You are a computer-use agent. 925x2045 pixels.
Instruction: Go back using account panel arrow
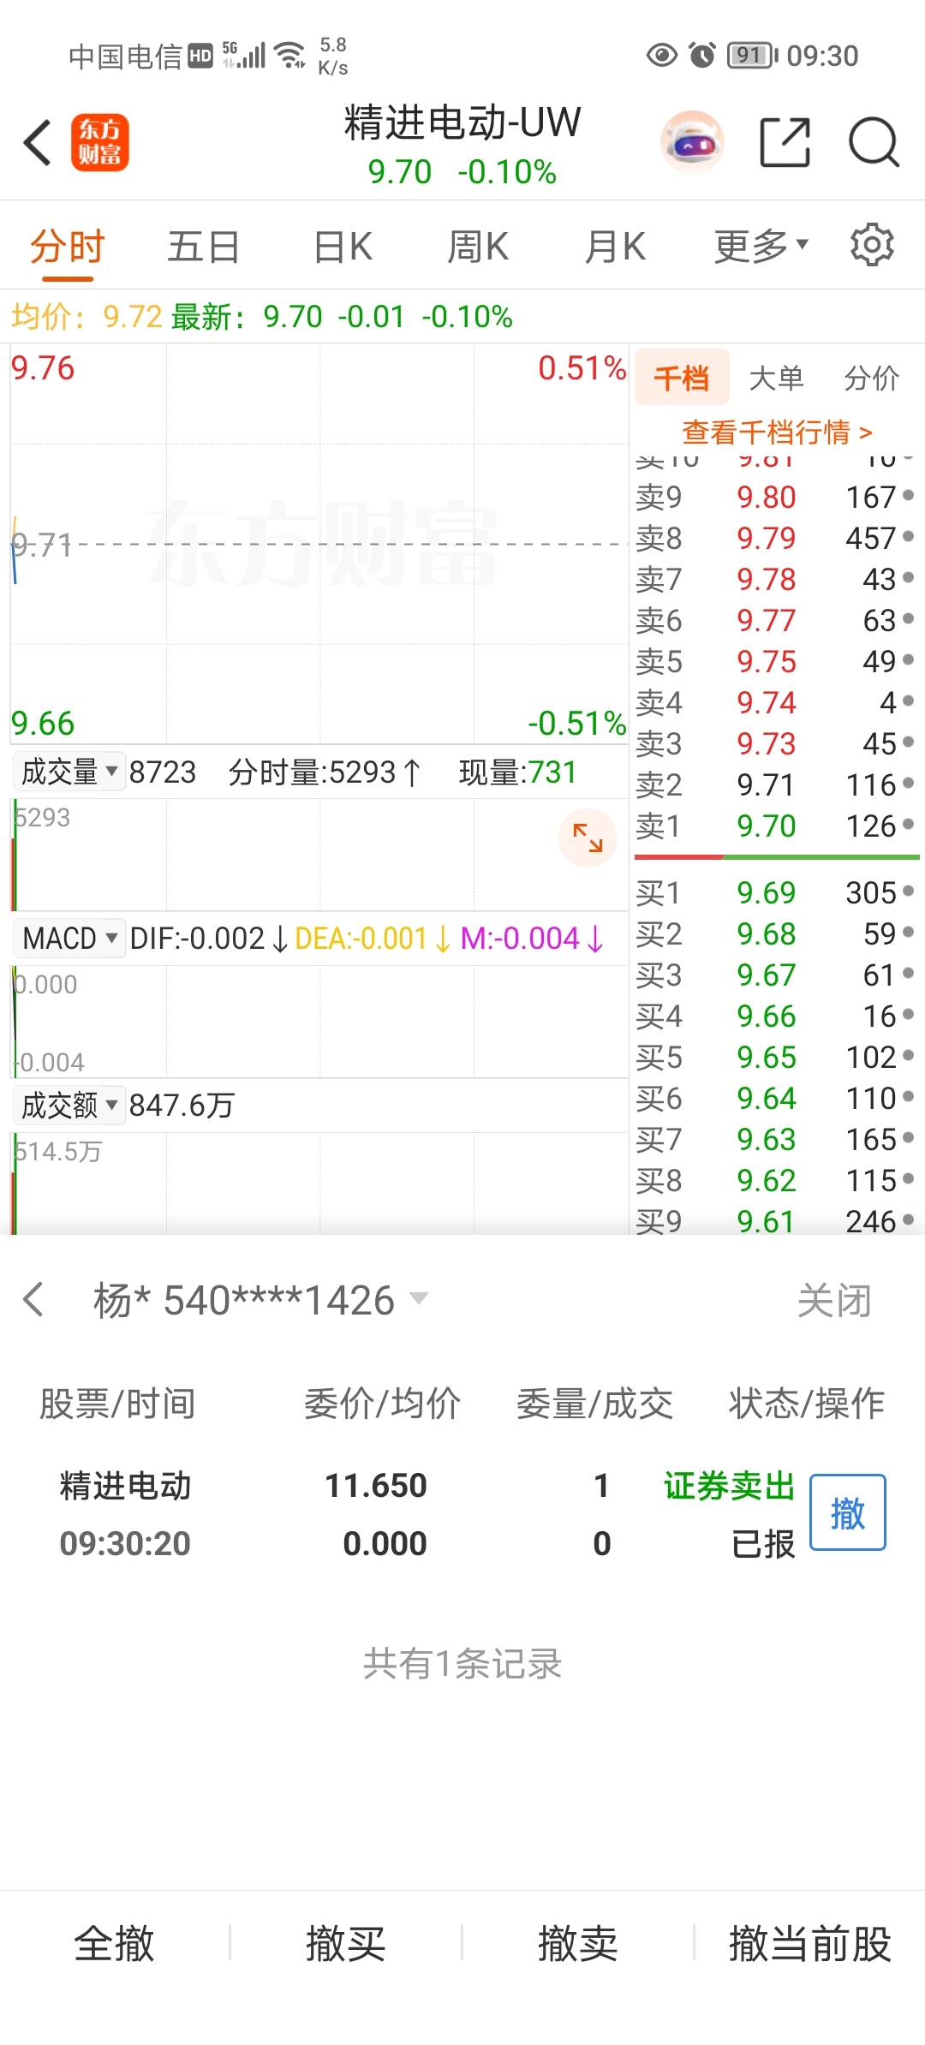coord(33,1299)
